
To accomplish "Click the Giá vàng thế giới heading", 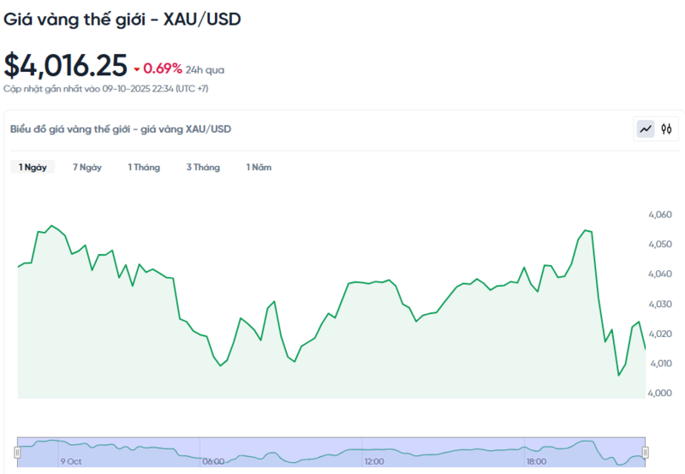I will click(122, 19).
